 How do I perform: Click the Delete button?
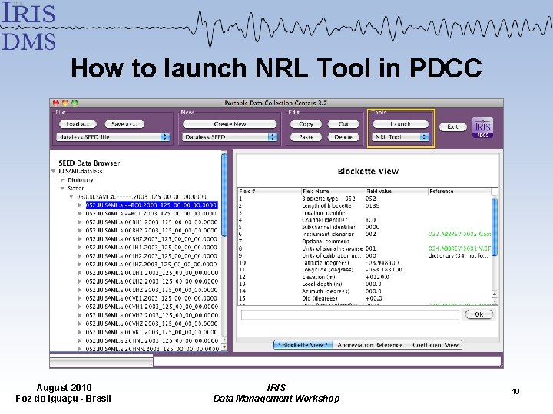point(343,136)
